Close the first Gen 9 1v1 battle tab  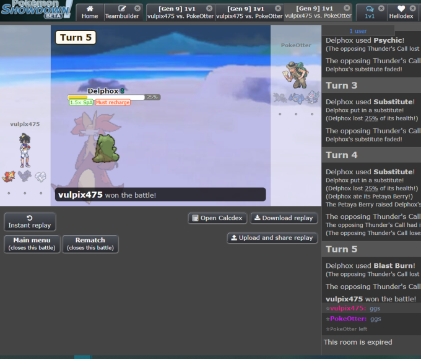209,8
